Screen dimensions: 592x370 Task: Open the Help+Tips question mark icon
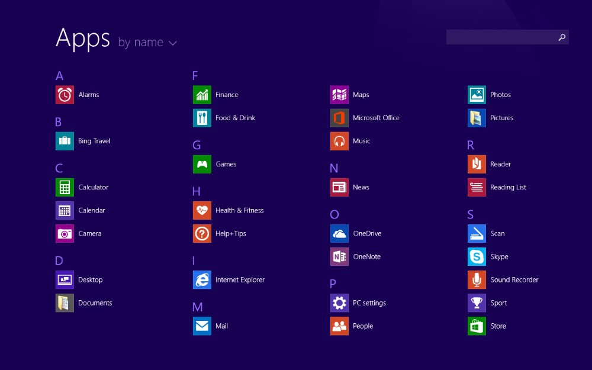coord(202,233)
